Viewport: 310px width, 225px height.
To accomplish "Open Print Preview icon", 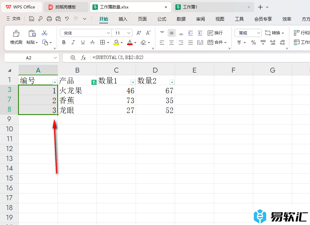I will (x=58, y=19).
